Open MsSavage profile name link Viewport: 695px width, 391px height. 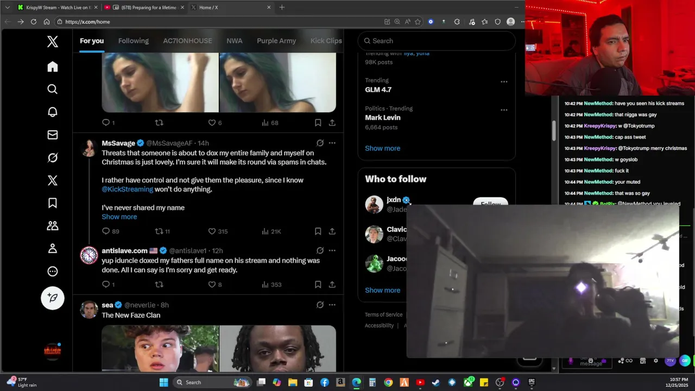pyautogui.click(x=118, y=143)
